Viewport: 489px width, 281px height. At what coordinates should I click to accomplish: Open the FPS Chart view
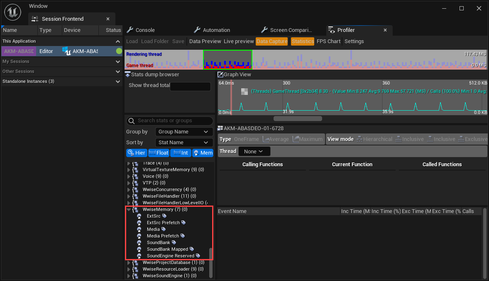[328, 41]
